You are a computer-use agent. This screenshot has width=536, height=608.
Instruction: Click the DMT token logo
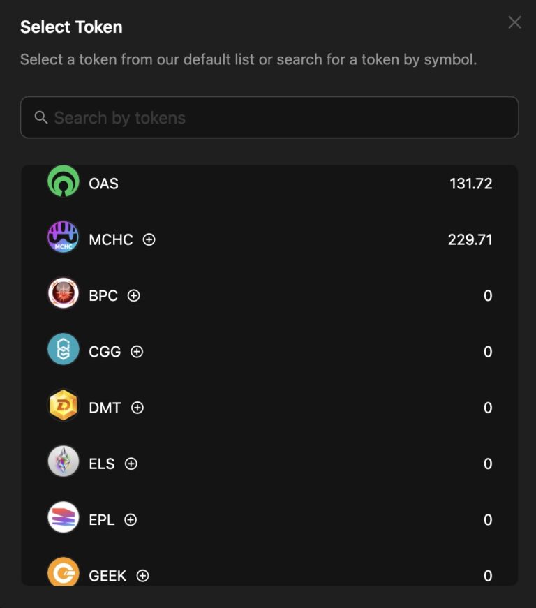(x=64, y=406)
